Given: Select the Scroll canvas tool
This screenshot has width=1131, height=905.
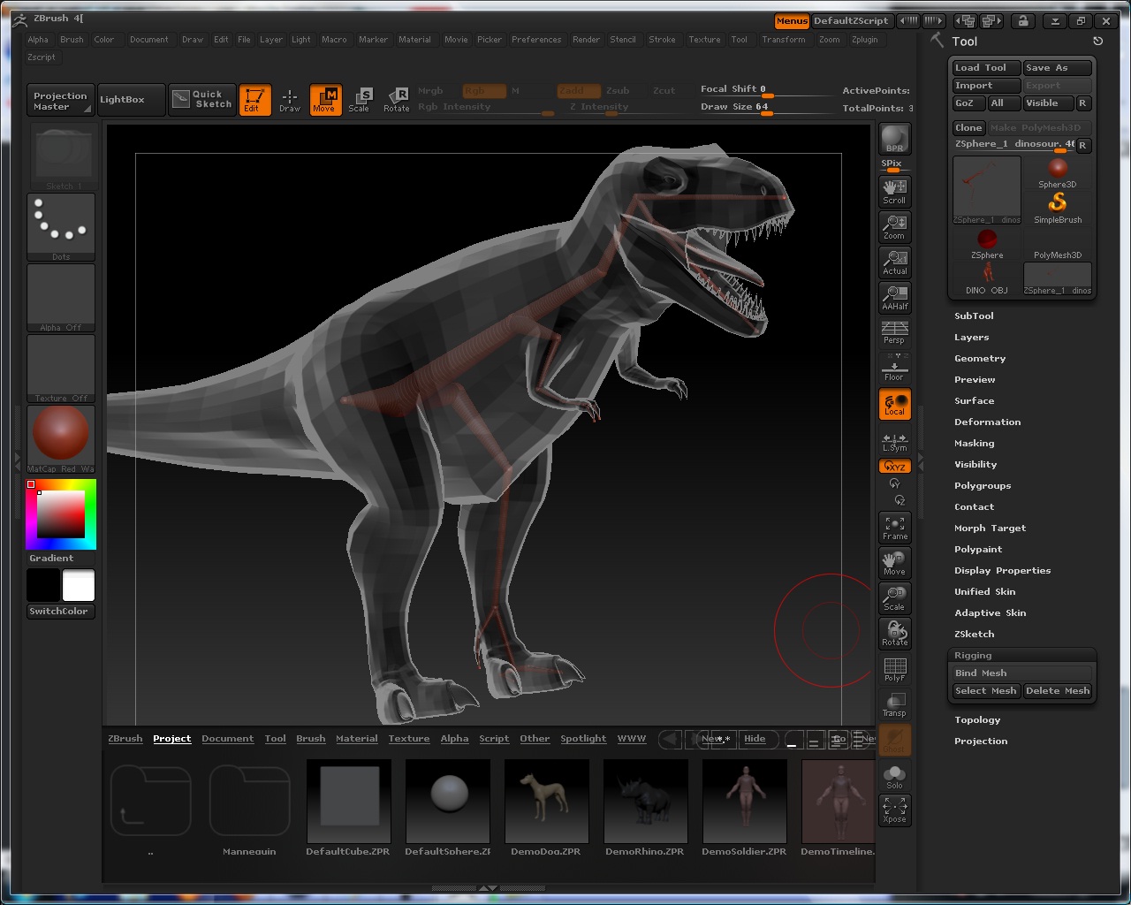Looking at the screenshot, I should pyautogui.click(x=894, y=191).
